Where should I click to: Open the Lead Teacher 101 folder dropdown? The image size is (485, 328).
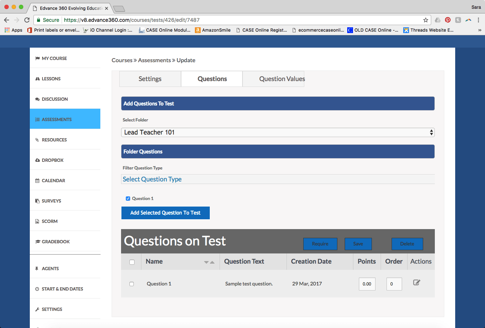(x=278, y=132)
